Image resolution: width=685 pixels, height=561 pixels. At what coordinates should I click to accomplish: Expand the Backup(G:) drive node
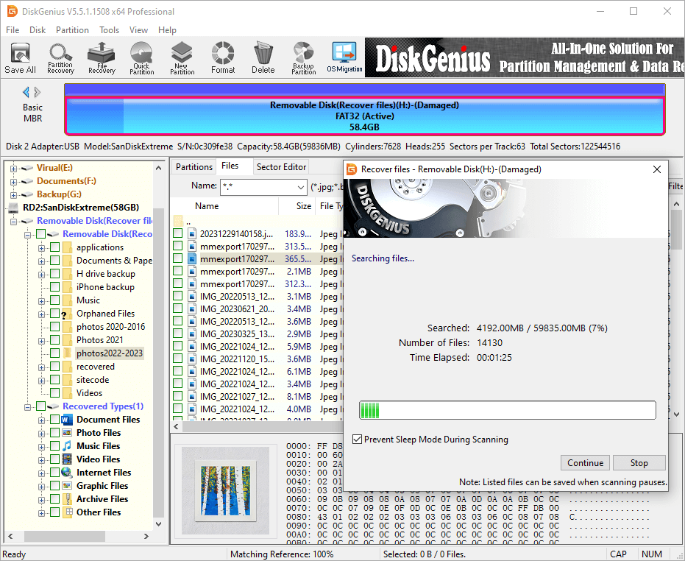point(13,195)
